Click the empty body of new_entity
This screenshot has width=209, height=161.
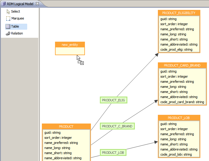point(70,51)
